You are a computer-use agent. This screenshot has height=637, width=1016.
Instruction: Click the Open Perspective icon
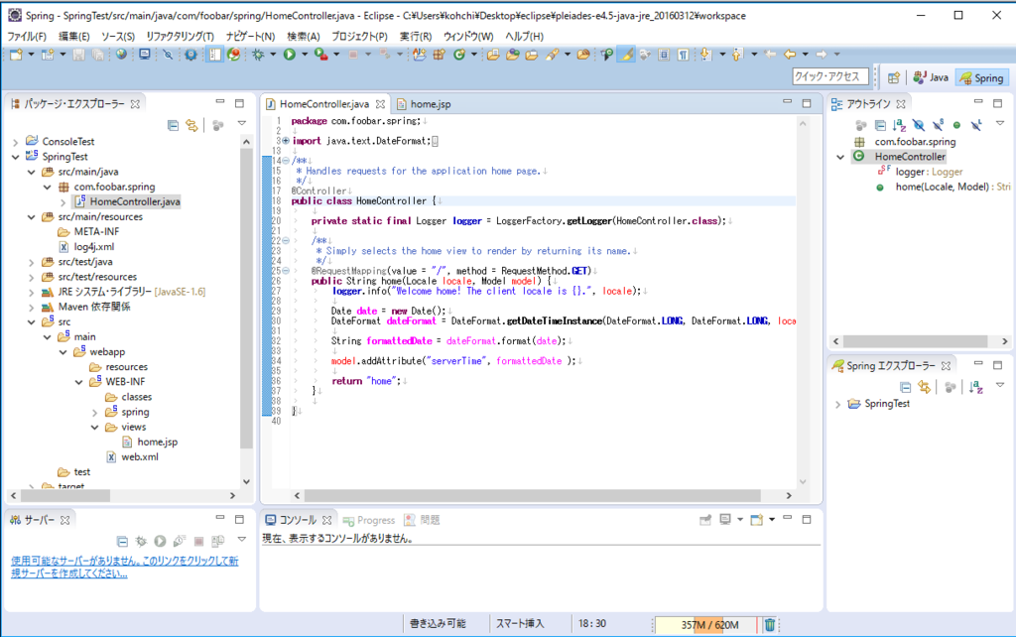894,77
